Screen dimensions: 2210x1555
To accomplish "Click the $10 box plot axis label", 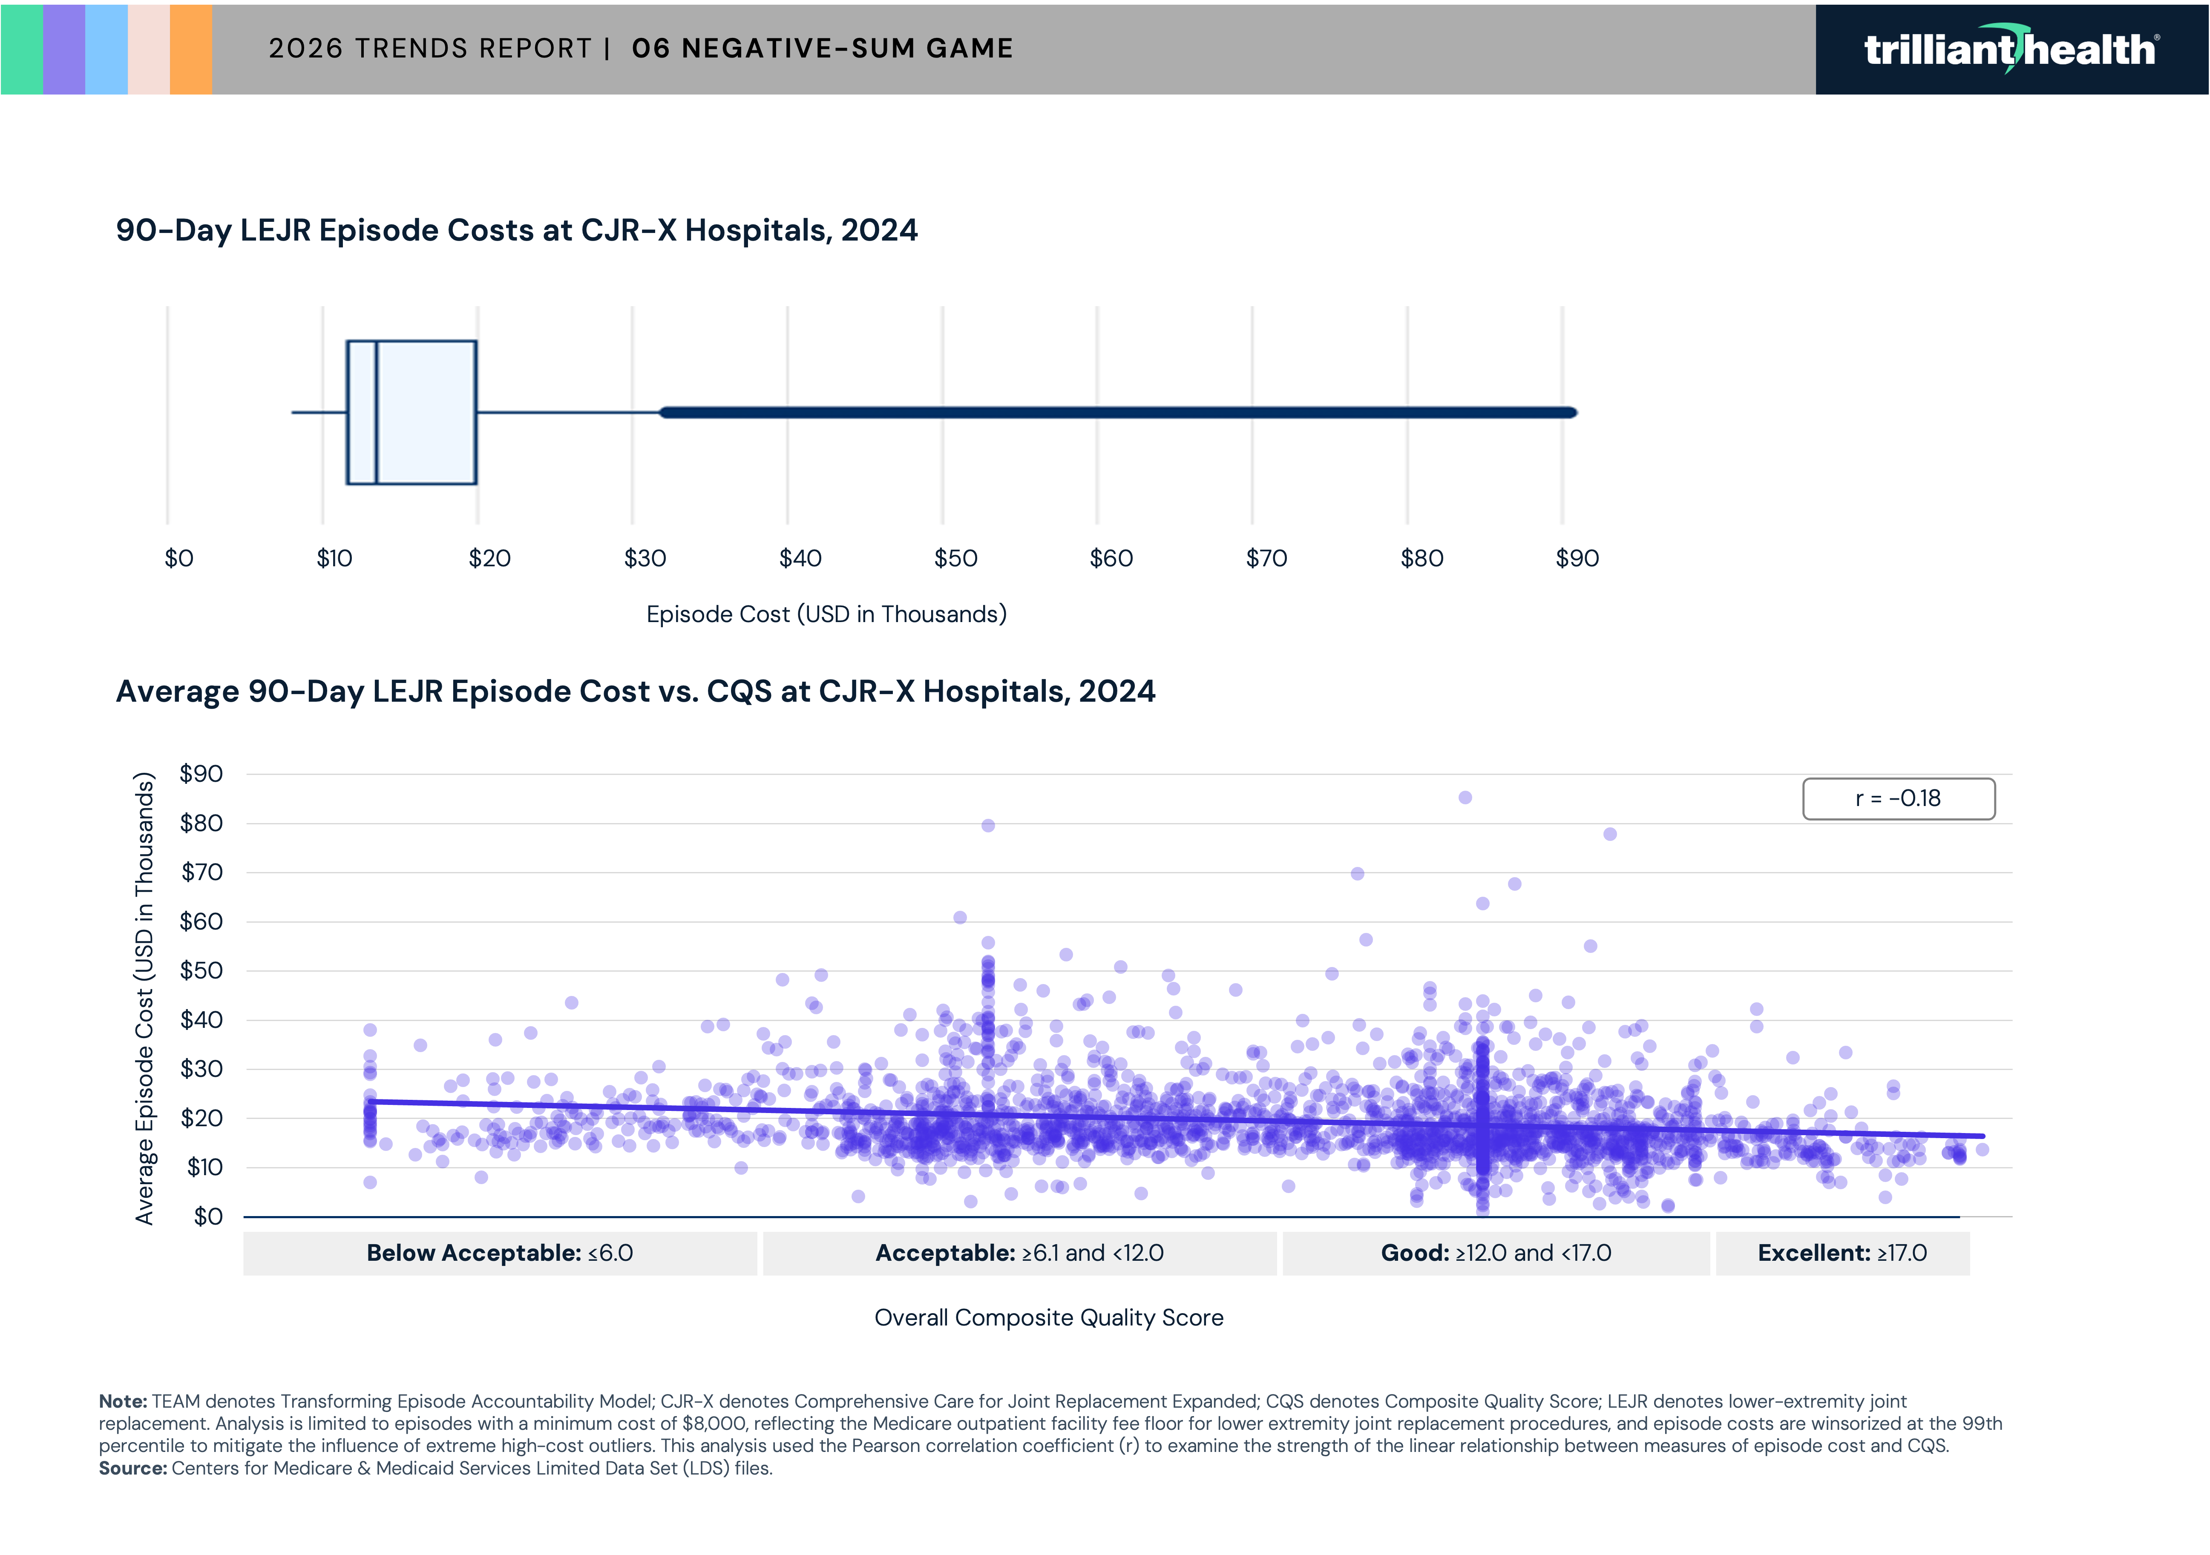I will coord(334,558).
